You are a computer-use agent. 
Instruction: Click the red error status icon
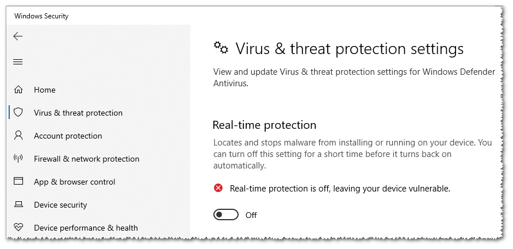click(x=218, y=188)
